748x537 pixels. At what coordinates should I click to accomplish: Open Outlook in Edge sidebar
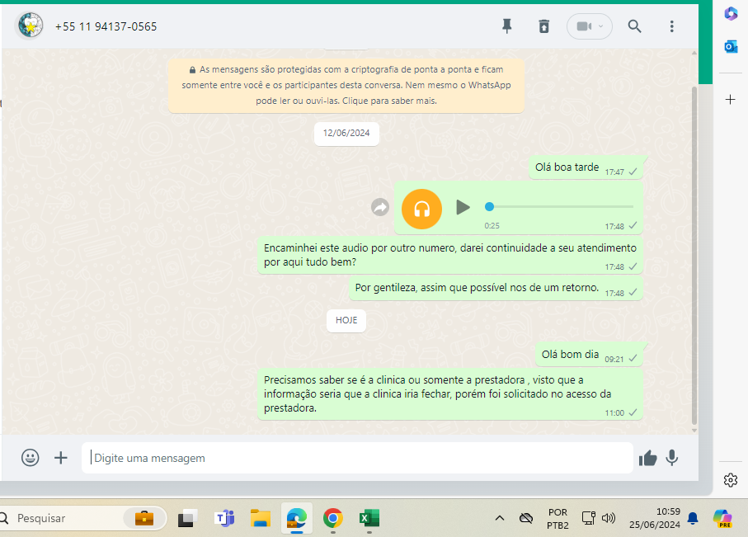point(730,47)
